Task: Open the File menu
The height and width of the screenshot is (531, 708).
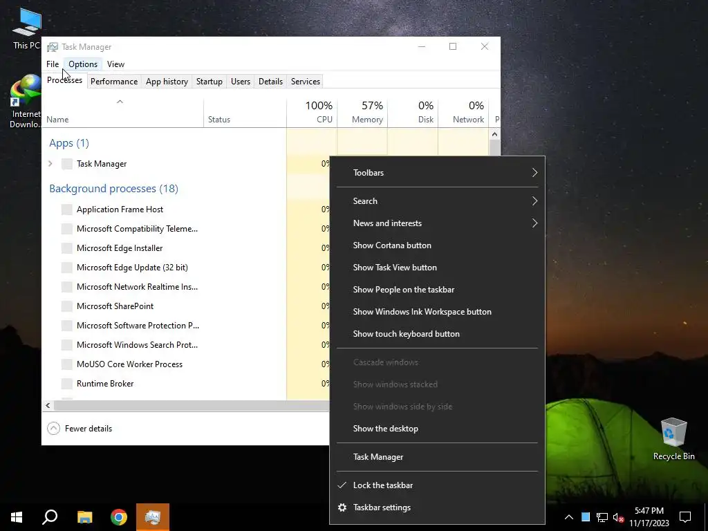Action: [53, 64]
